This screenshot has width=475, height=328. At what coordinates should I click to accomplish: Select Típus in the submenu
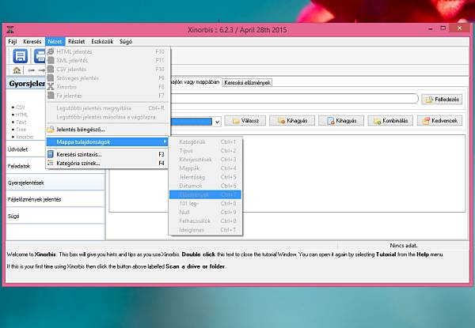coord(205,150)
